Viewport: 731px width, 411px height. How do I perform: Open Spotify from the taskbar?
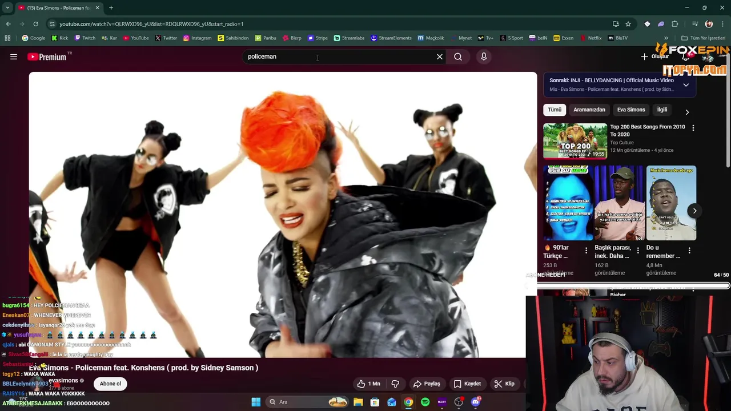(x=425, y=402)
